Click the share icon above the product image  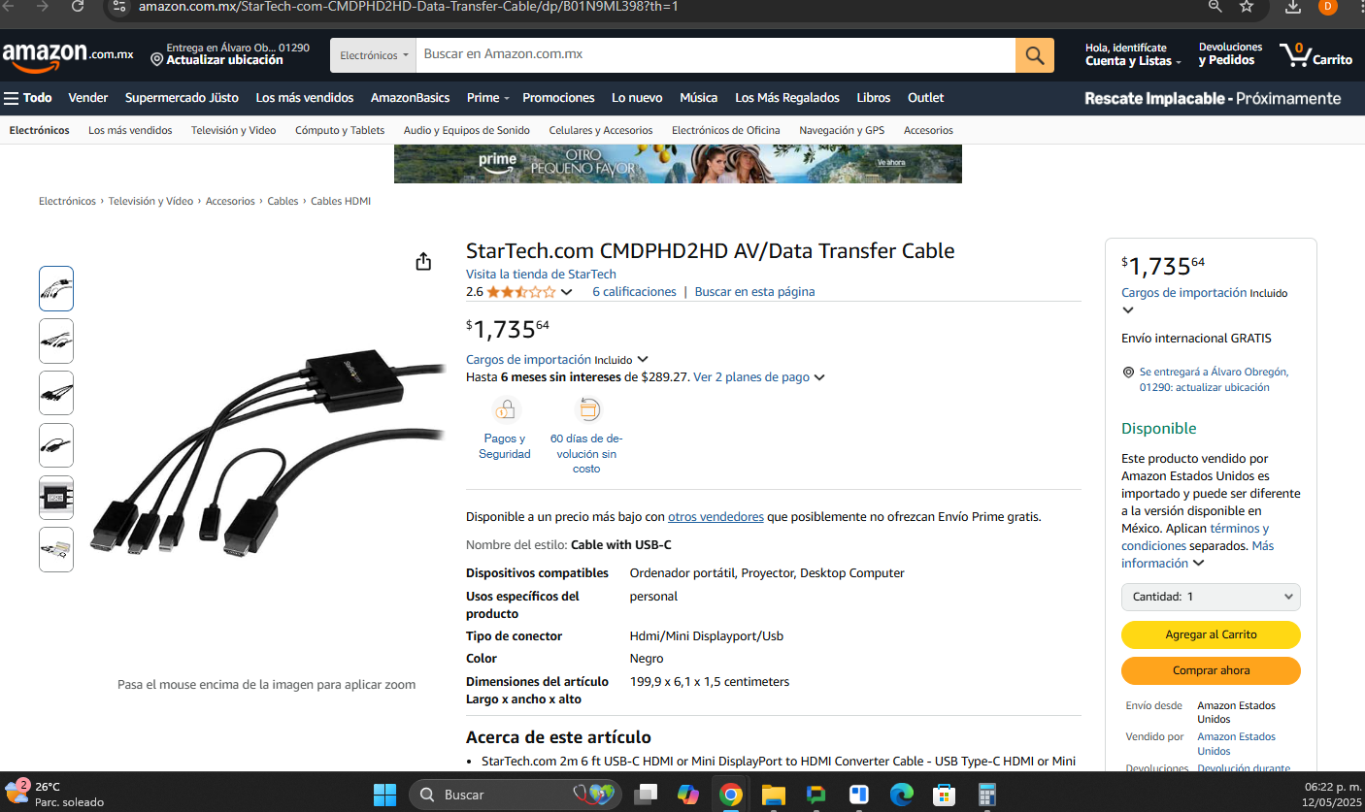[x=423, y=262]
